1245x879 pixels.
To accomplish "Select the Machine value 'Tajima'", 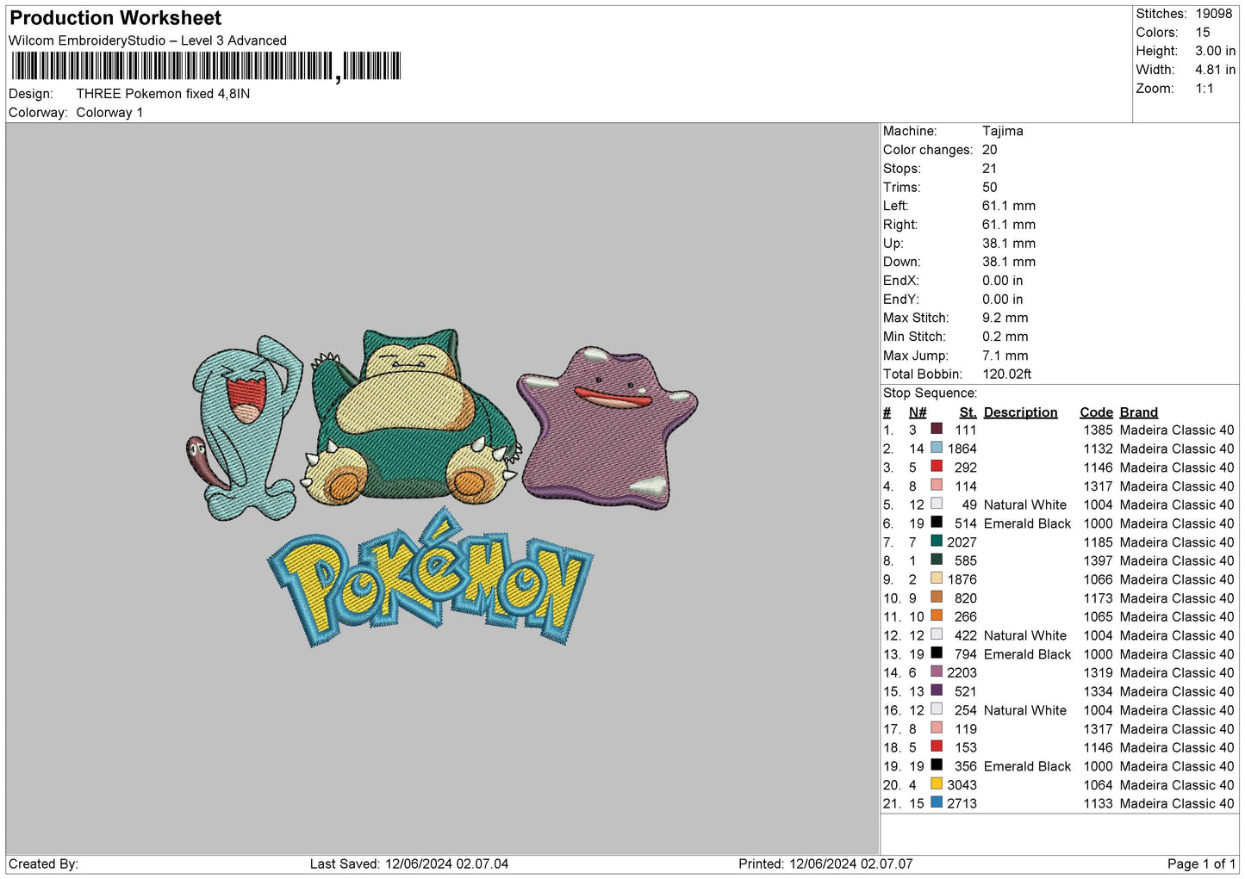I will point(1003,131).
